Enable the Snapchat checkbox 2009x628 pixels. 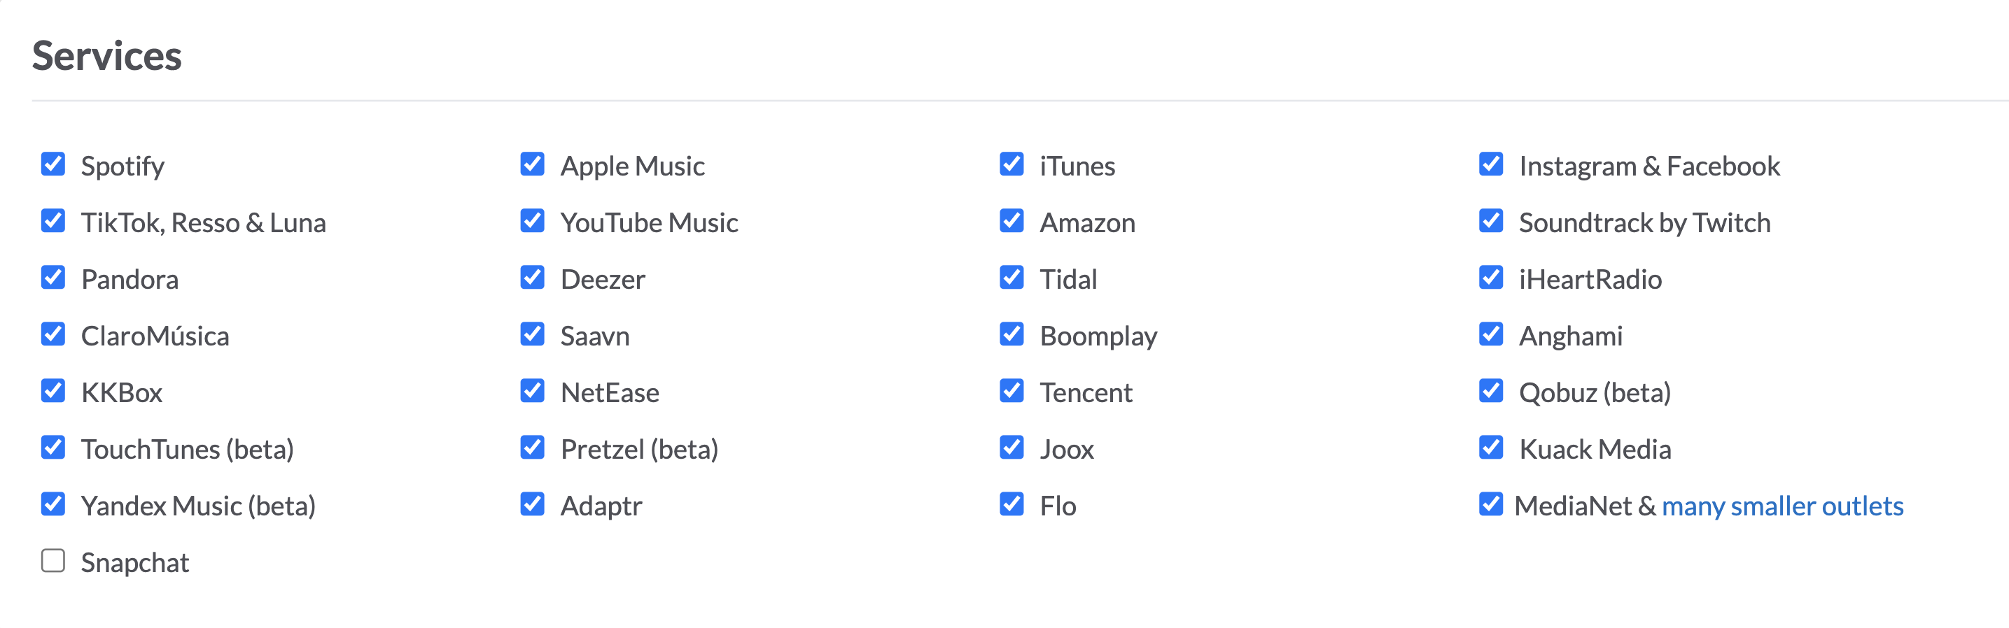[x=53, y=562]
